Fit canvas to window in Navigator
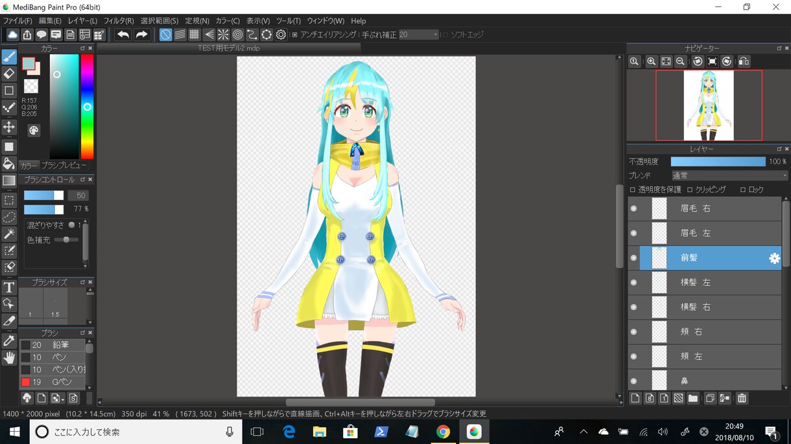The width and height of the screenshot is (791, 444). coord(666,61)
